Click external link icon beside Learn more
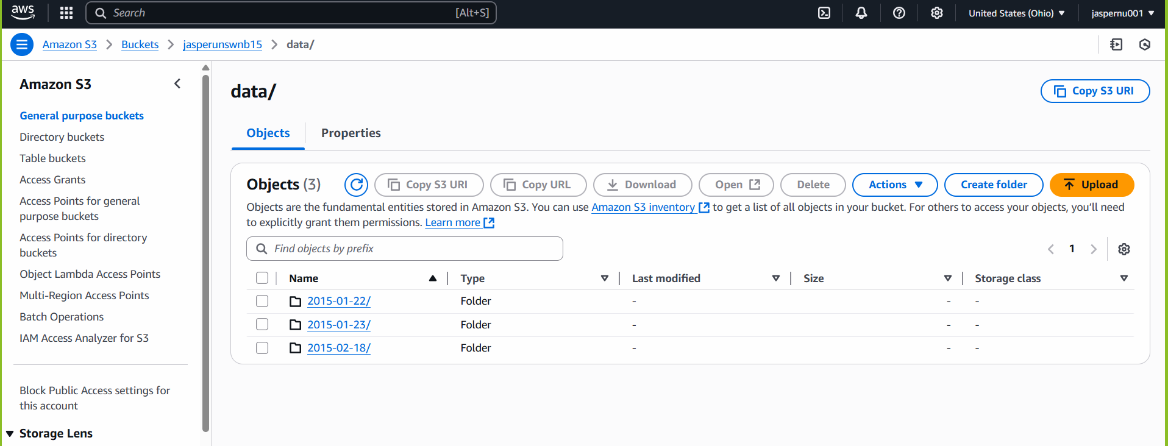Image resolution: width=1168 pixels, height=446 pixels. 489,223
